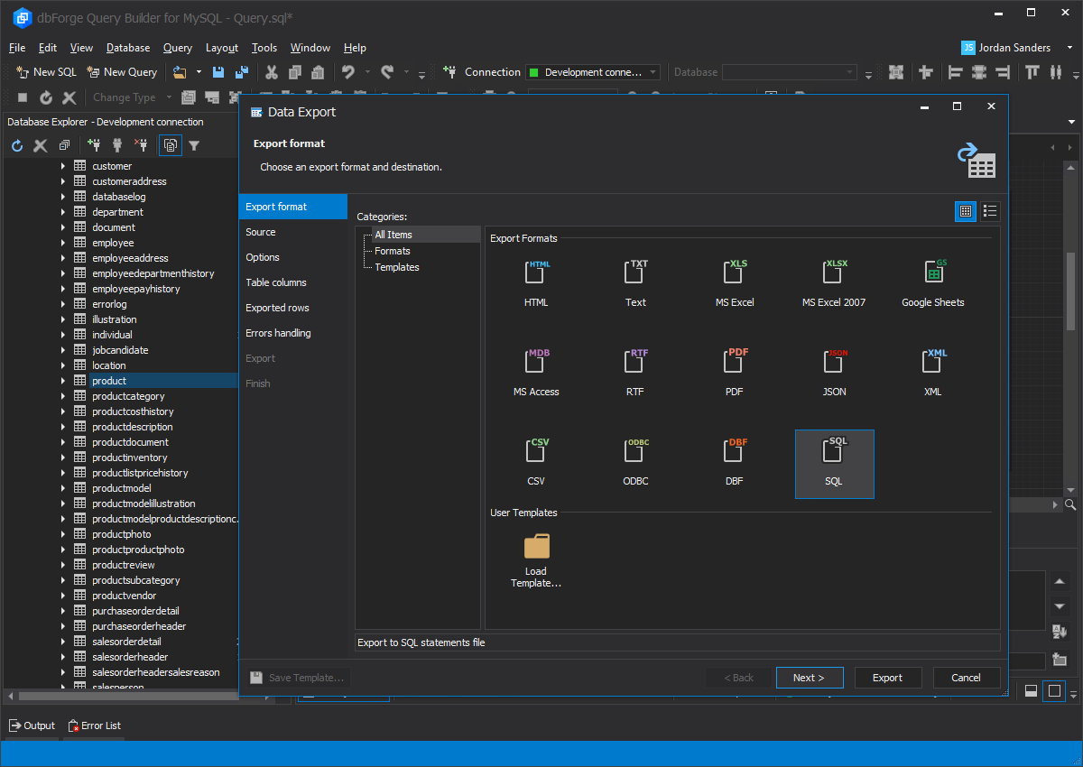
Task: Select the productvendor table
Action: [x=125, y=596]
